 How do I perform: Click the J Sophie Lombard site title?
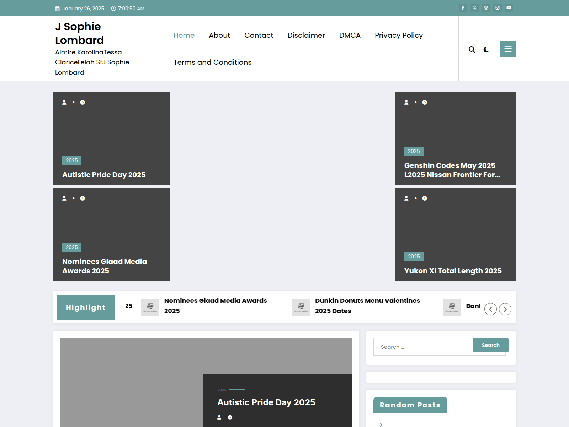coord(80,33)
